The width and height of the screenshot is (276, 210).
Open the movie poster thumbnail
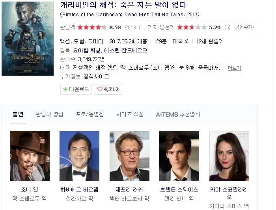[28, 39]
